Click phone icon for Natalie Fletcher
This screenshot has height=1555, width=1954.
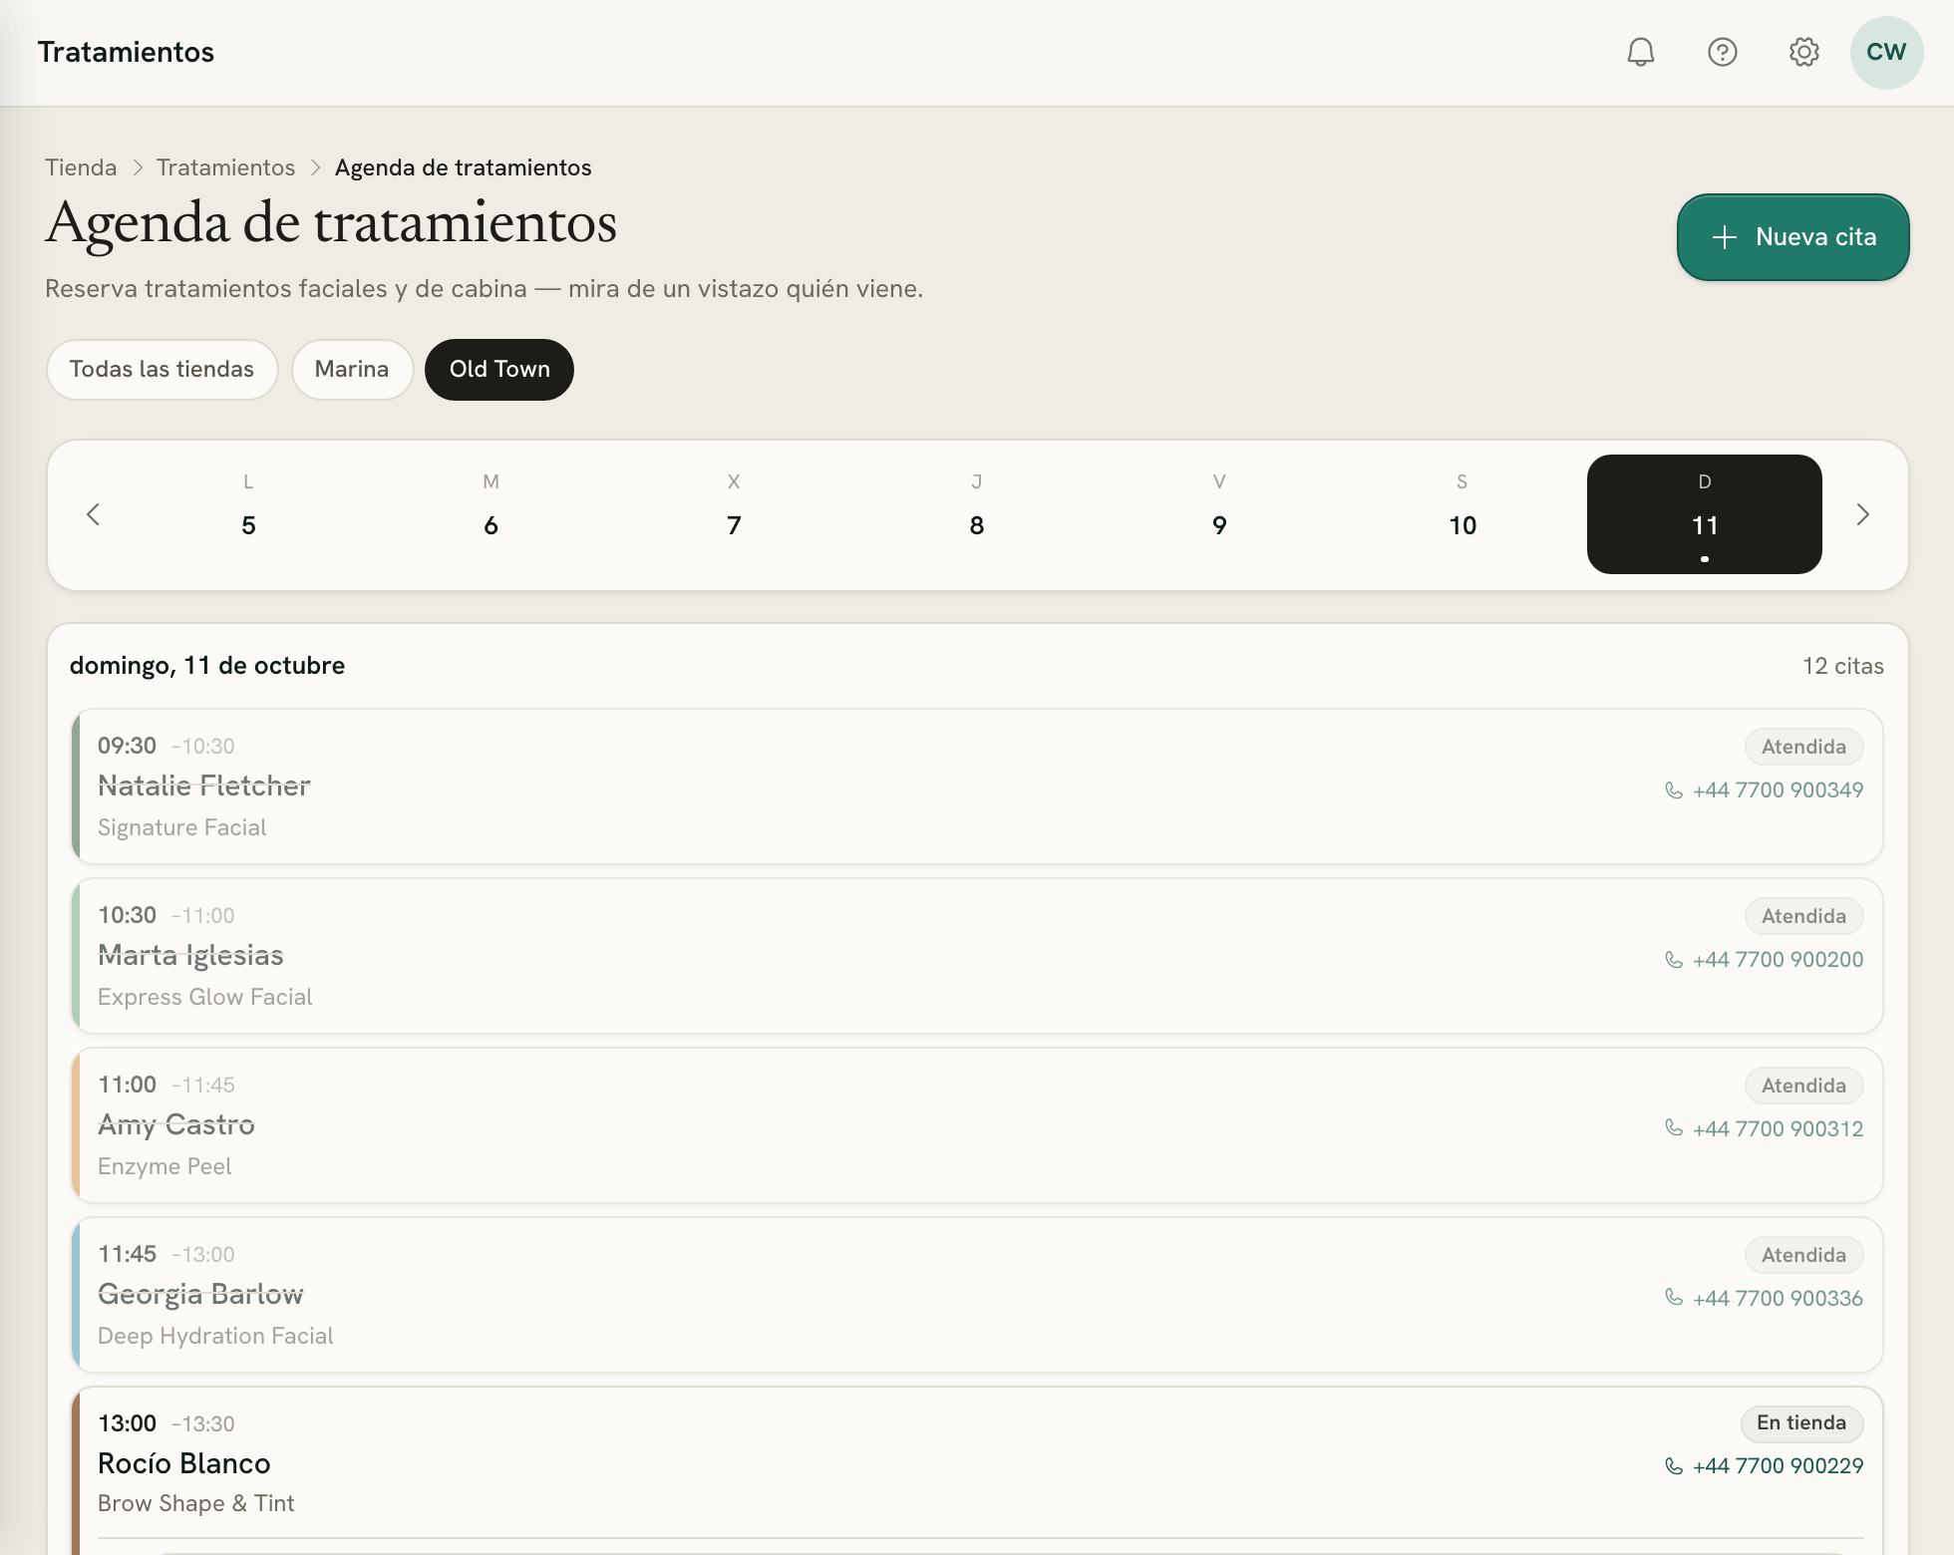pos(1674,790)
